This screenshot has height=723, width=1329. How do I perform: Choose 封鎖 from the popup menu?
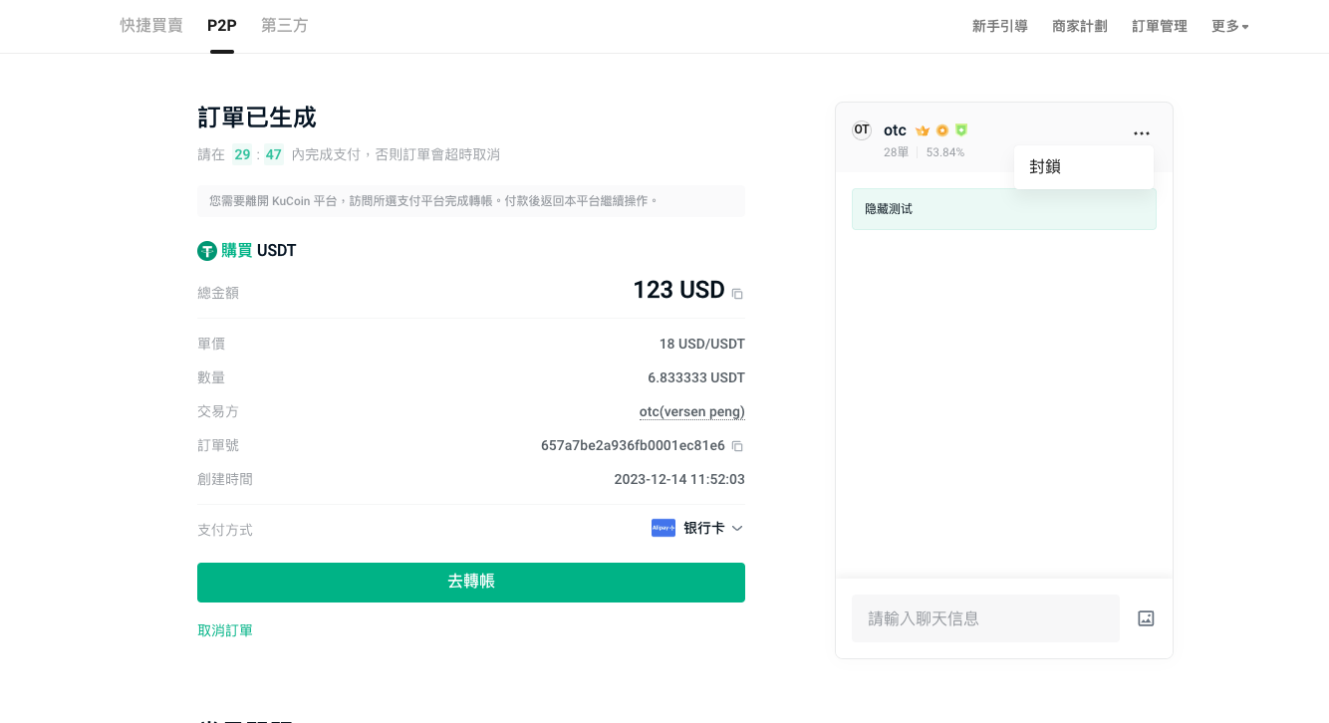pyautogui.click(x=1084, y=167)
